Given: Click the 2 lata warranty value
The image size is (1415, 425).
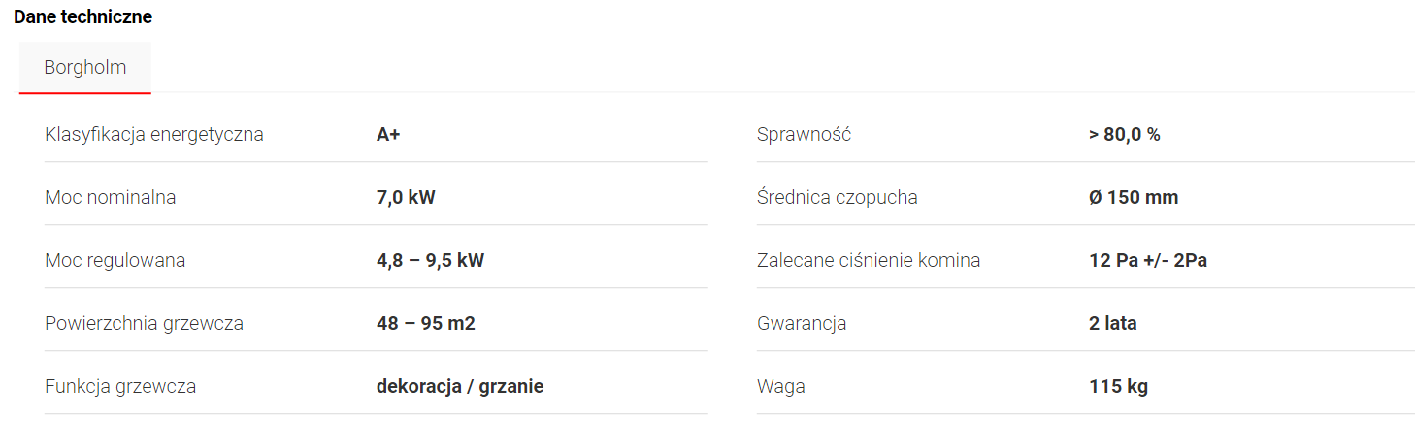Looking at the screenshot, I should pyautogui.click(x=1112, y=323).
